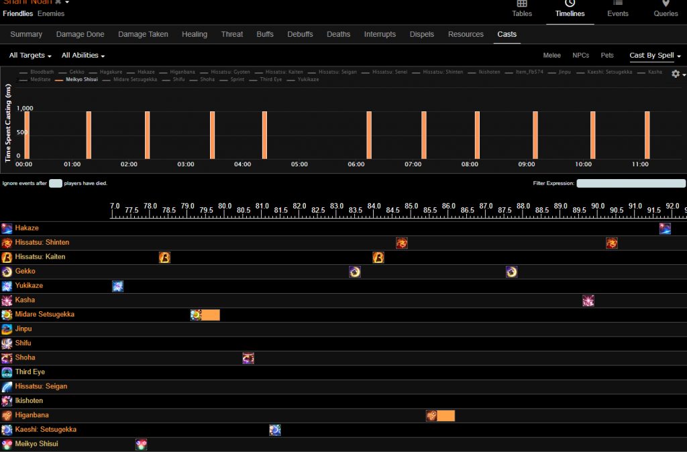Open the Interrupts tab
Viewport: 687px width, 452px height.
[380, 34]
